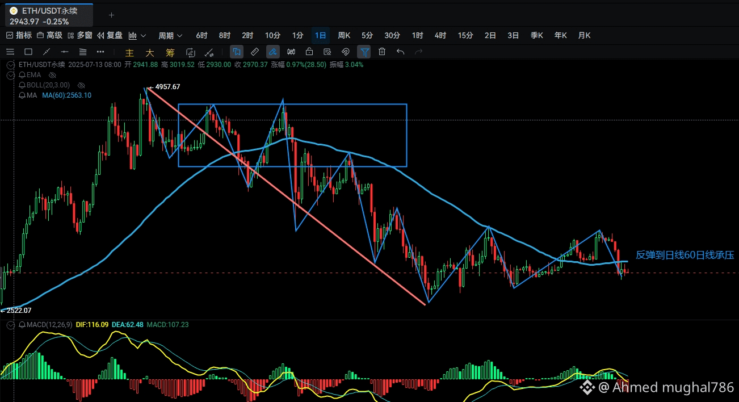Select the 5分 timeframe

pos(367,35)
